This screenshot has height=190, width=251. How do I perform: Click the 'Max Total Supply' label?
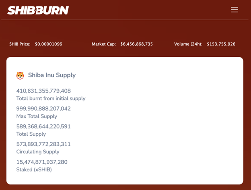click(x=37, y=116)
